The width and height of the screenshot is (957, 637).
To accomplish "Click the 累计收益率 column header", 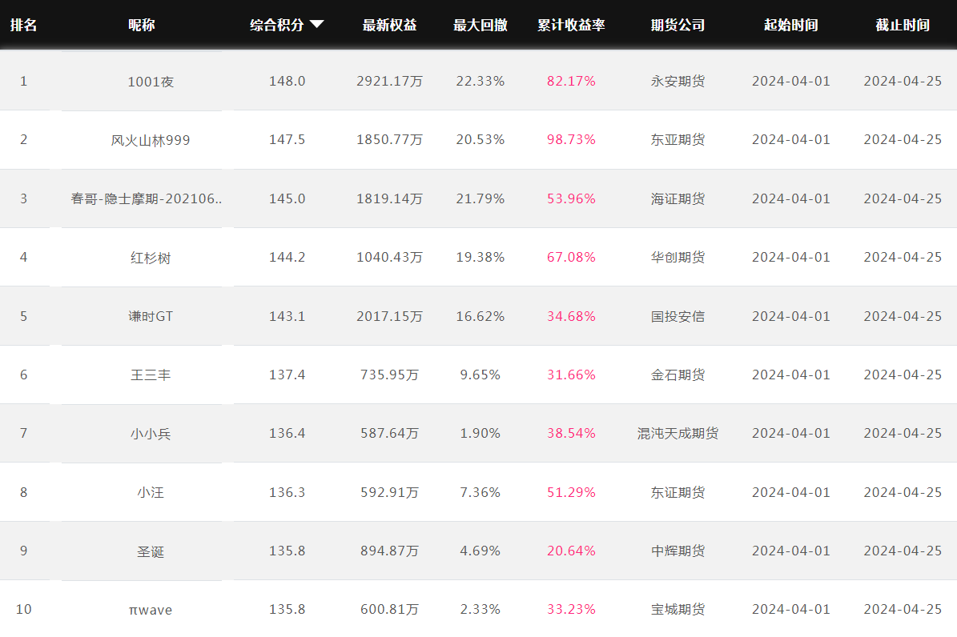I will click(571, 25).
